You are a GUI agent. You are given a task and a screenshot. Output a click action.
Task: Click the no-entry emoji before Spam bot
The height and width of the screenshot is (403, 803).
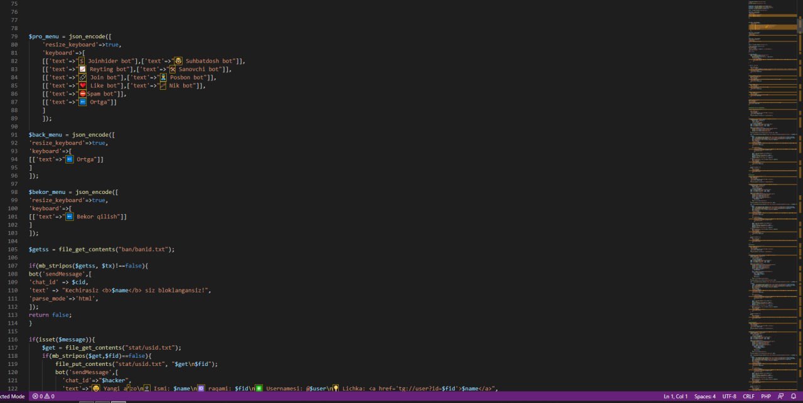click(83, 94)
